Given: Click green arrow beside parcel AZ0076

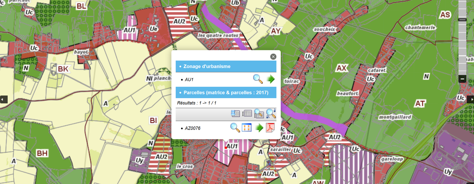Looking at the screenshot, I should [259, 128].
